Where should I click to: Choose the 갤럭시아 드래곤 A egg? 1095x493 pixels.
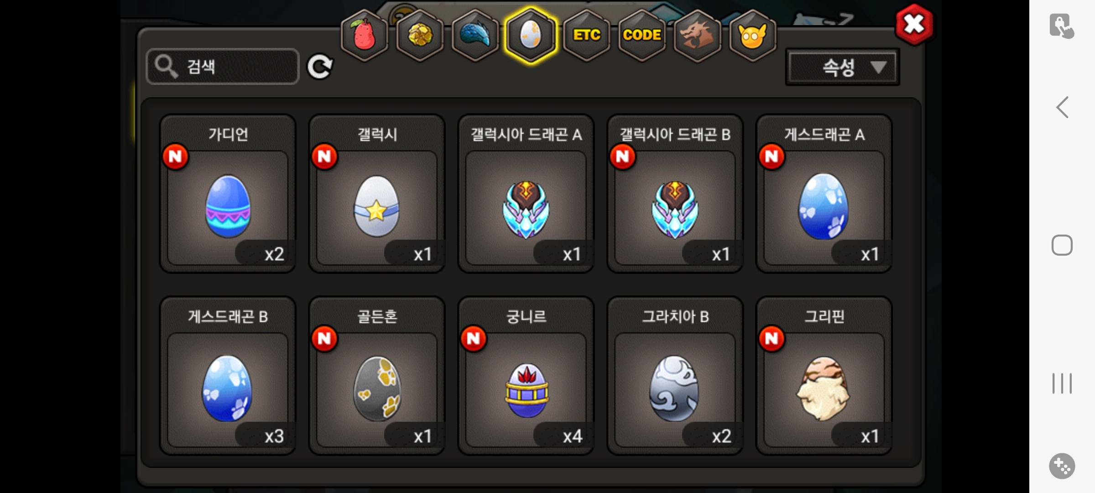pyautogui.click(x=526, y=194)
